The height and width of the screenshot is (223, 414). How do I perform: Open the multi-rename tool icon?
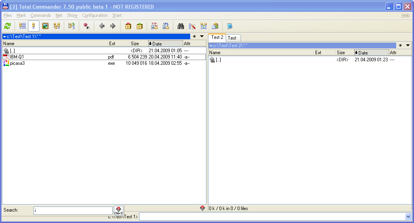pos(192,26)
